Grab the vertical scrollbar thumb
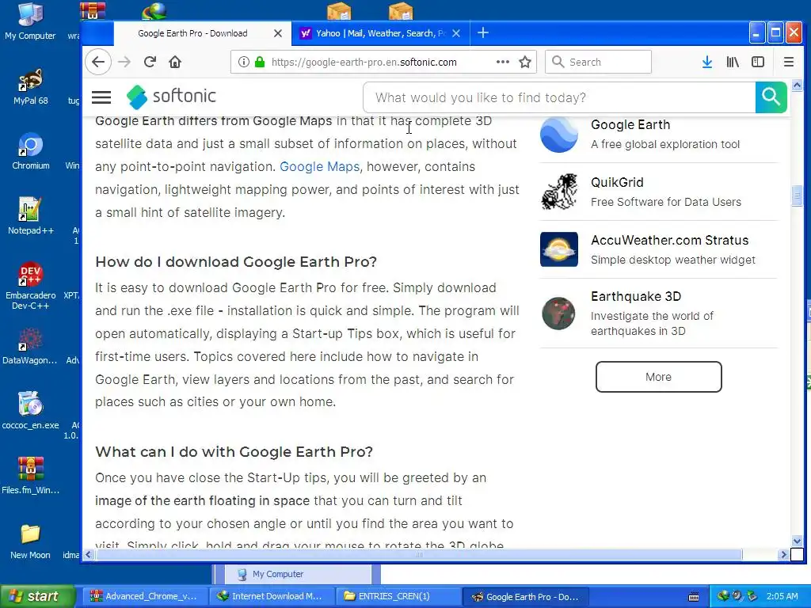The width and height of the screenshot is (811, 608). pos(797,196)
